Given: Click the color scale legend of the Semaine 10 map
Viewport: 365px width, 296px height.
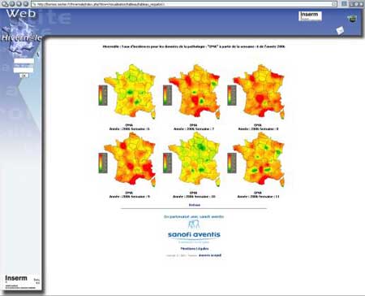Looking at the screenshot, I should (167, 163).
